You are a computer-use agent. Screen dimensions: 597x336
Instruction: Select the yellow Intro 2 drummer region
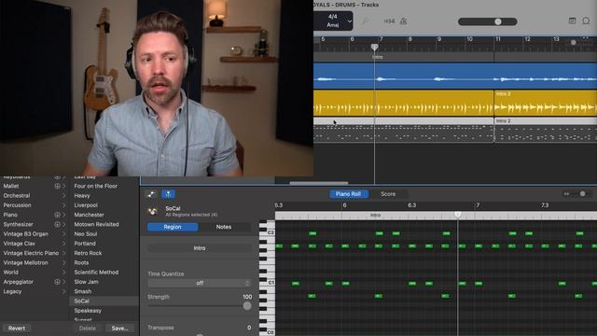pos(545,103)
